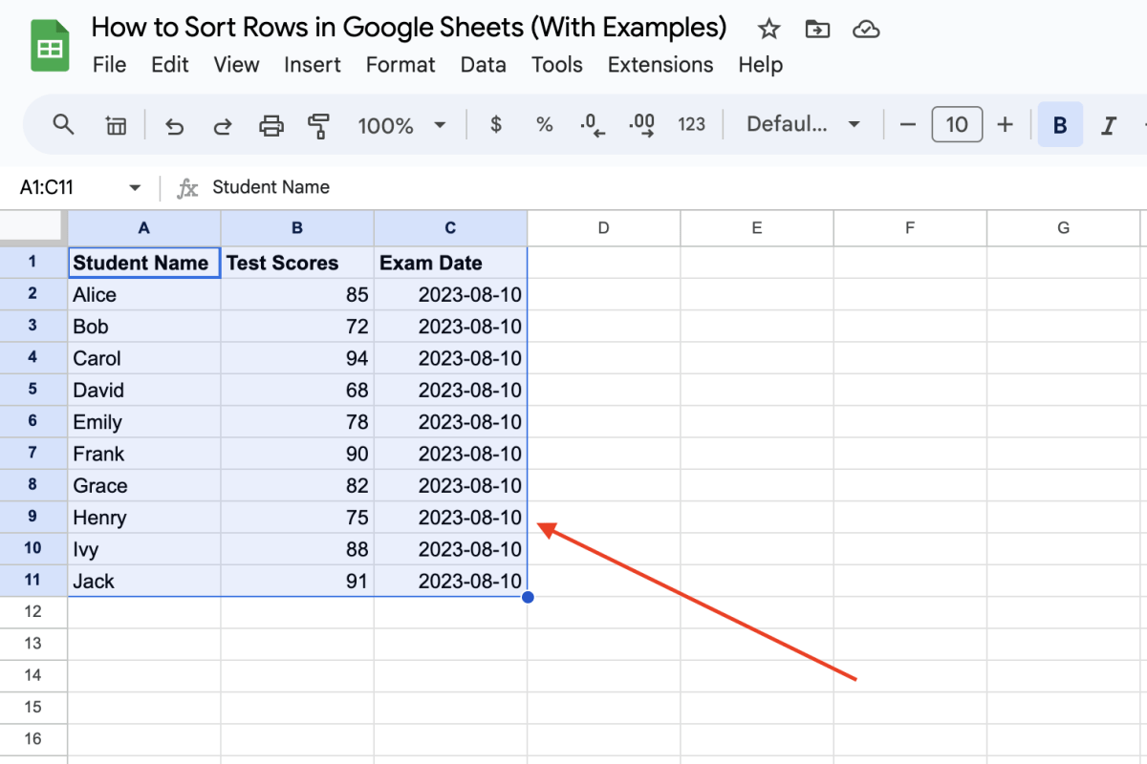Click the redo arrow

coord(223,125)
